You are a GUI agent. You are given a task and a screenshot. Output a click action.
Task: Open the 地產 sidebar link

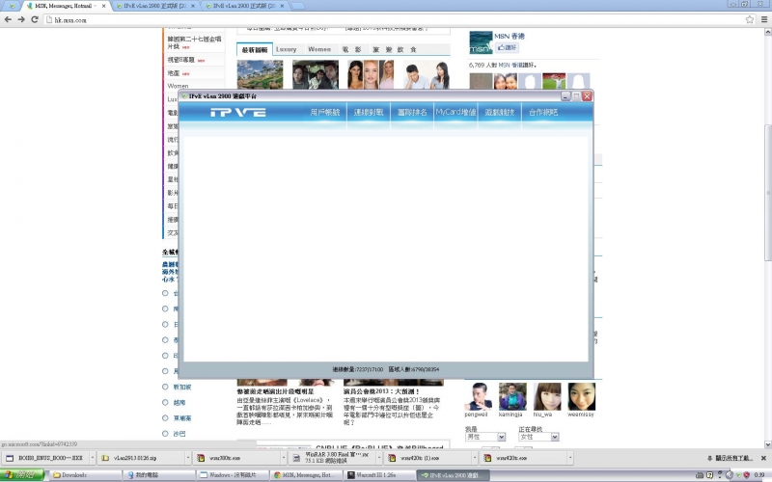pos(174,73)
